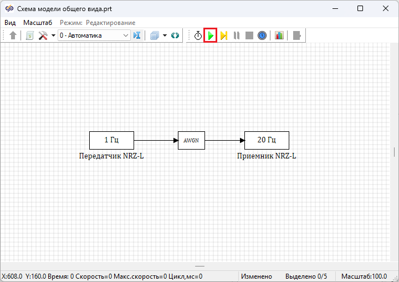Click the up arrow toolbar icon

click(x=13, y=35)
